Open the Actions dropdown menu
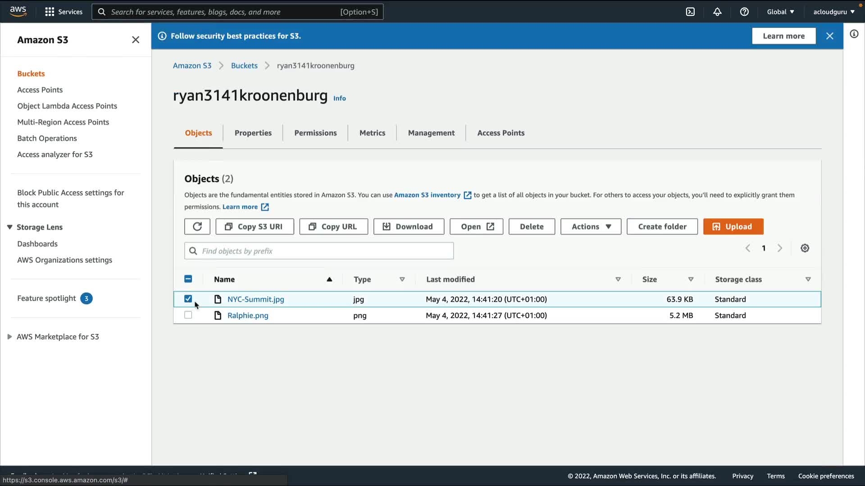Image resolution: width=865 pixels, height=486 pixels. click(x=591, y=226)
